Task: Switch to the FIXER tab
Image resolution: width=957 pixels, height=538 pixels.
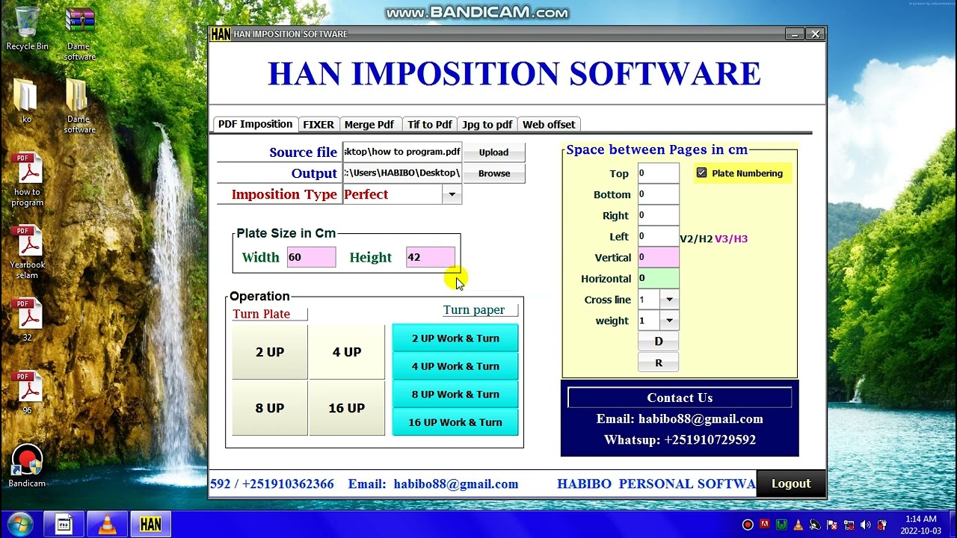Action: (x=319, y=125)
